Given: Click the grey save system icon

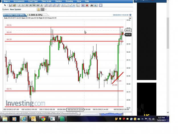Looking at the screenshot, I should coord(42,9).
